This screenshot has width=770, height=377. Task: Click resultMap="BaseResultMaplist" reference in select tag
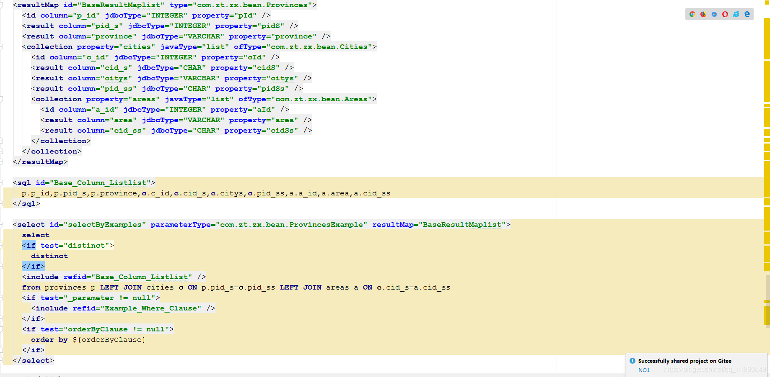pos(439,225)
